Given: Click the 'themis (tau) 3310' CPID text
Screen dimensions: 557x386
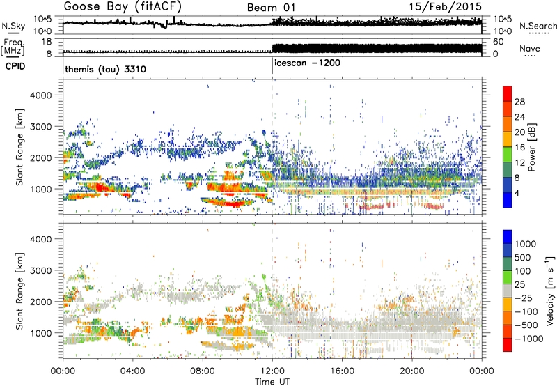Looking at the screenshot, I should tap(106, 69).
